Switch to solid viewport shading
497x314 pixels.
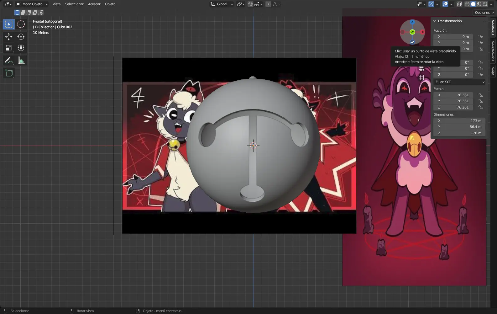click(x=473, y=4)
